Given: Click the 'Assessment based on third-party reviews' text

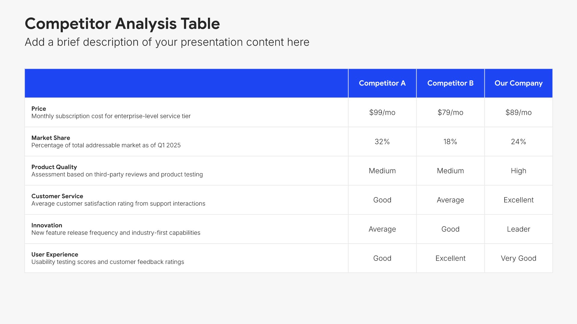Looking at the screenshot, I should pos(117,174).
